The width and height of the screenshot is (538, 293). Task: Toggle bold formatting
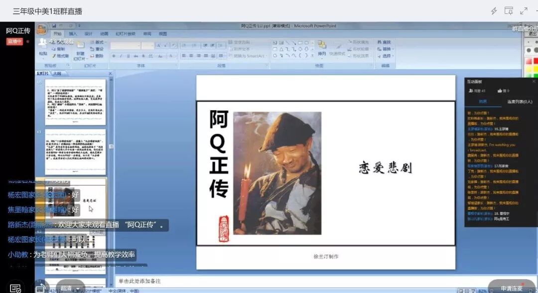click(x=114, y=56)
